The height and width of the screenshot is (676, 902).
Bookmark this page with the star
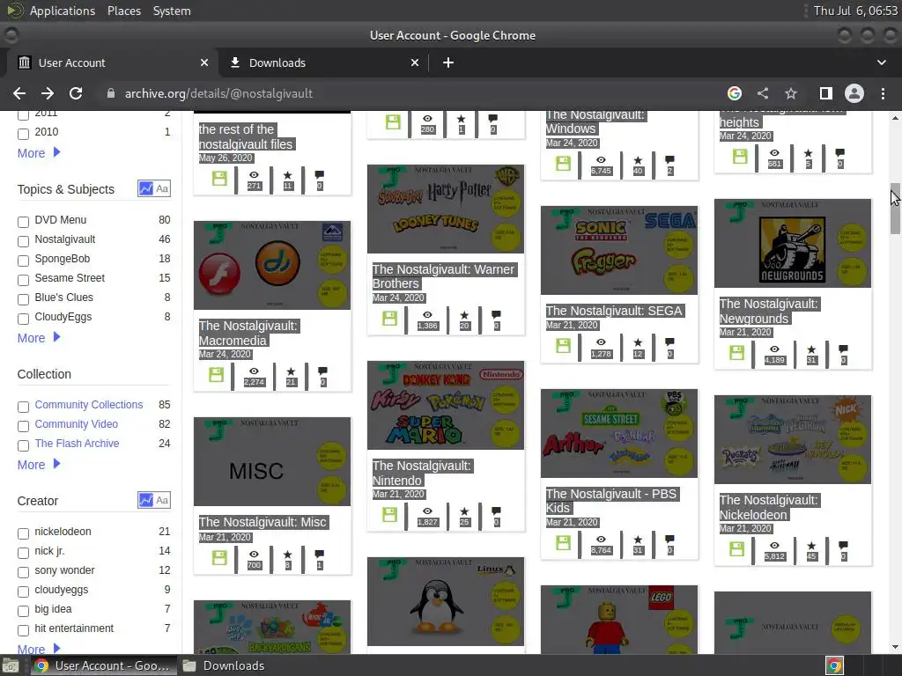tap(791, 93)
